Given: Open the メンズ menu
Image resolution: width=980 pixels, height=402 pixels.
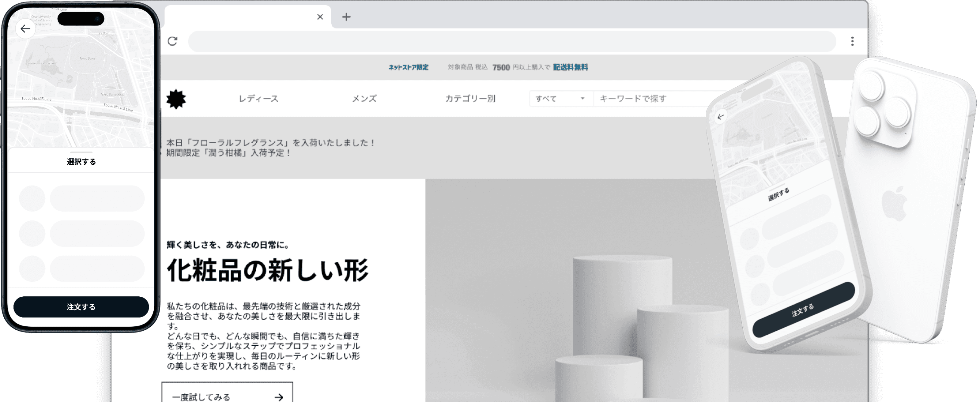Looking at the screenshot, I should [x=364, y=99].
